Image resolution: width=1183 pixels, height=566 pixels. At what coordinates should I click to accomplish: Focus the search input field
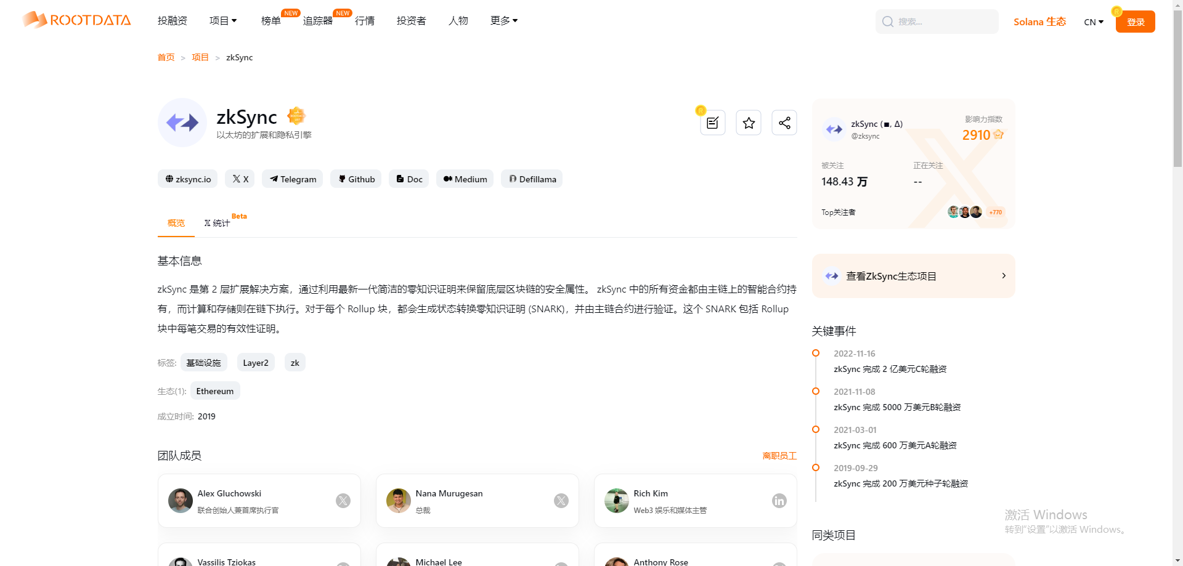coord(937,22)
